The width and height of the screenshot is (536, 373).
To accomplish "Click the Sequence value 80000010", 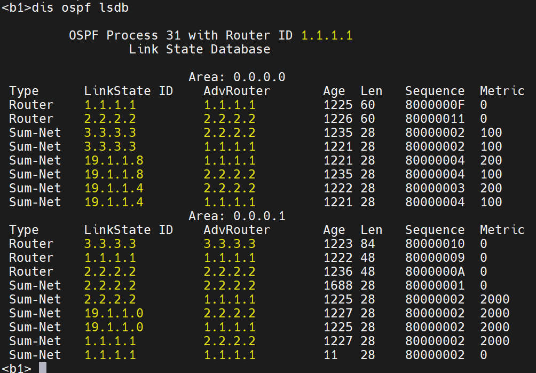I will (435, 244).
